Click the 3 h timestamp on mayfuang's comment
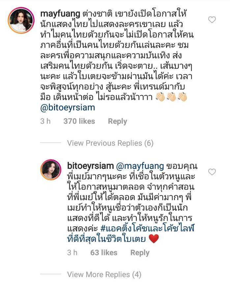Viewport: 230px width, 286px height. click(45, 121)
